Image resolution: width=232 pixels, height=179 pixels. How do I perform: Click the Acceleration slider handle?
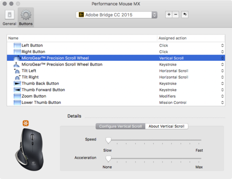click(x=108, y=159)
